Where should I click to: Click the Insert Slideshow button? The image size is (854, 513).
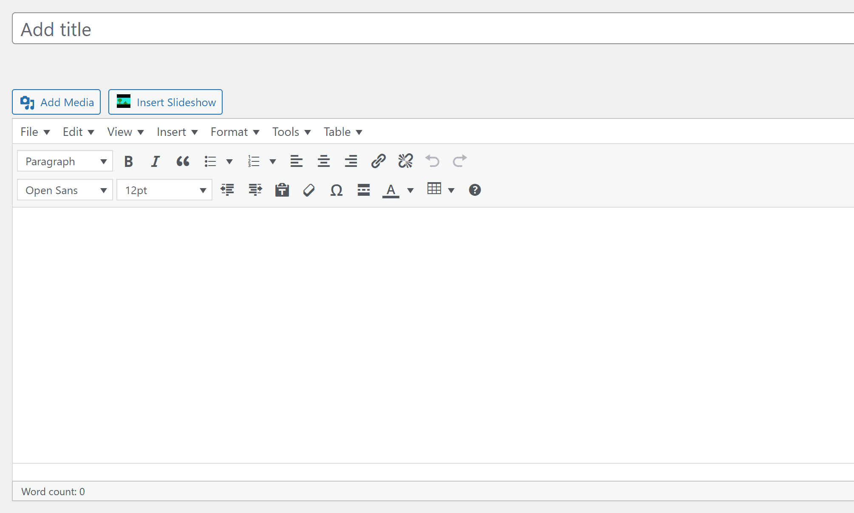pyautogui.click(x=165, y=102)
